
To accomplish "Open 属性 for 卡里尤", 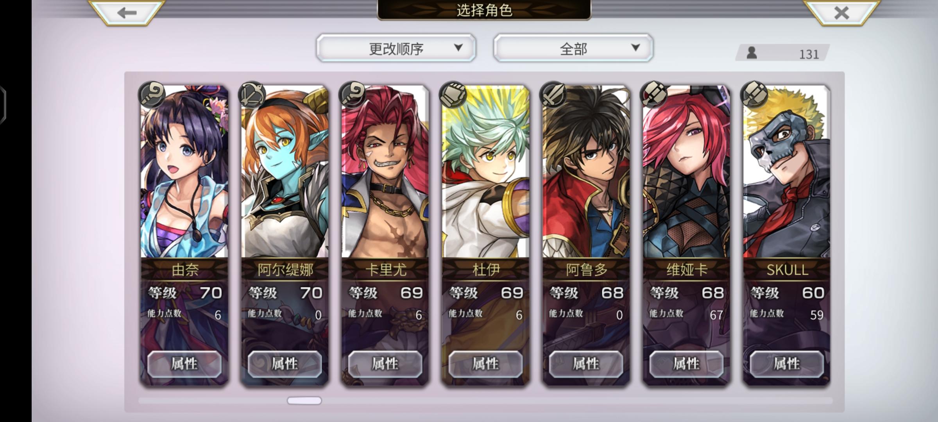I will [x=385, y=364].
